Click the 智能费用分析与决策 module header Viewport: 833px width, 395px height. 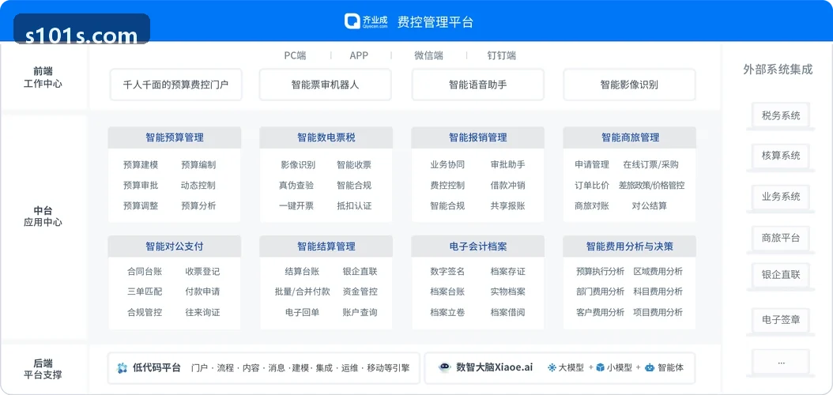630,246
